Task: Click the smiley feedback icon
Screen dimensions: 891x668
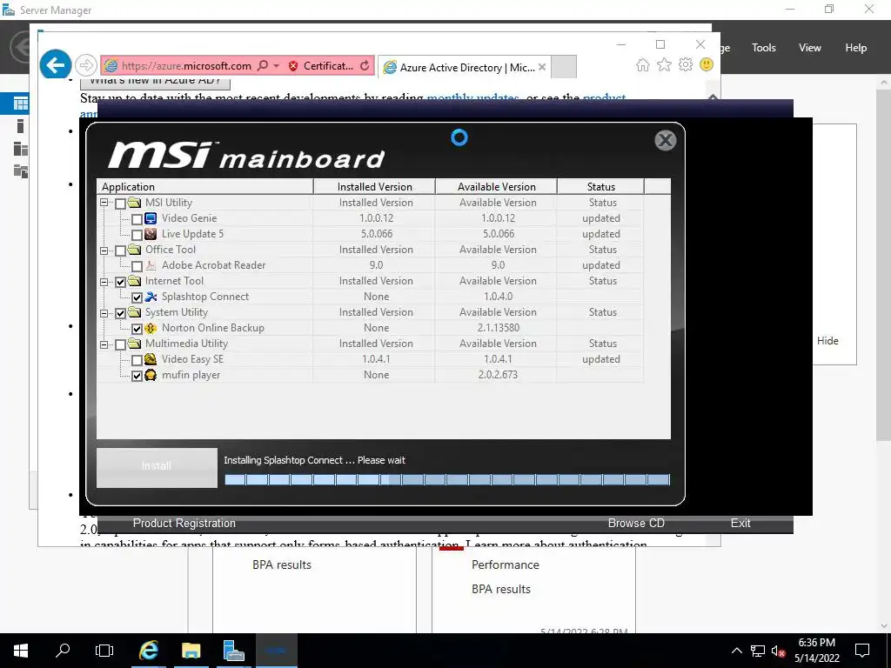Action: click(x=707, y=64)
